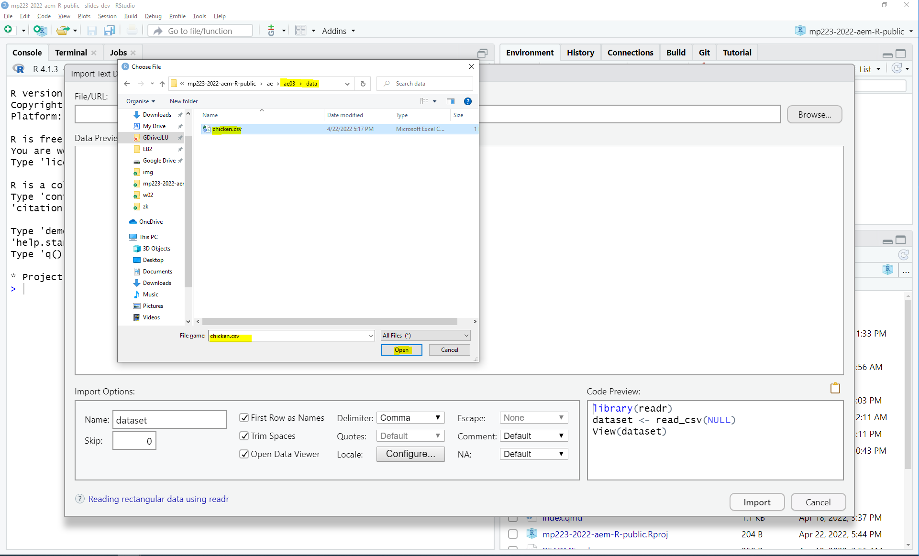The height and width of the screenshot is (556, 919).
Task: Open Reading rectangular data using readr link
Action: tap(158, 499)
